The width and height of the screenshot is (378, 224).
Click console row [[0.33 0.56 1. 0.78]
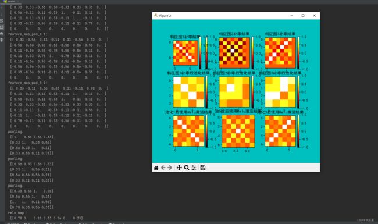tap(31, 191)
